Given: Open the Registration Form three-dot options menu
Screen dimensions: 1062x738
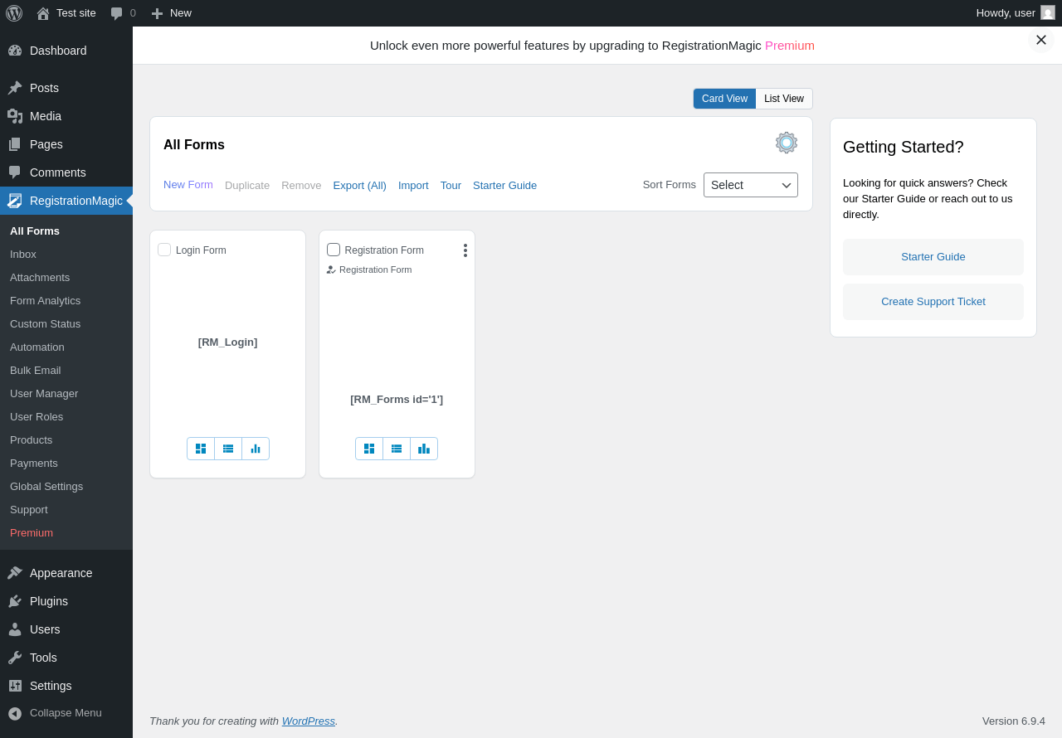Looking at the screenshot, I should pyautogui.click(x=465, y=250).
